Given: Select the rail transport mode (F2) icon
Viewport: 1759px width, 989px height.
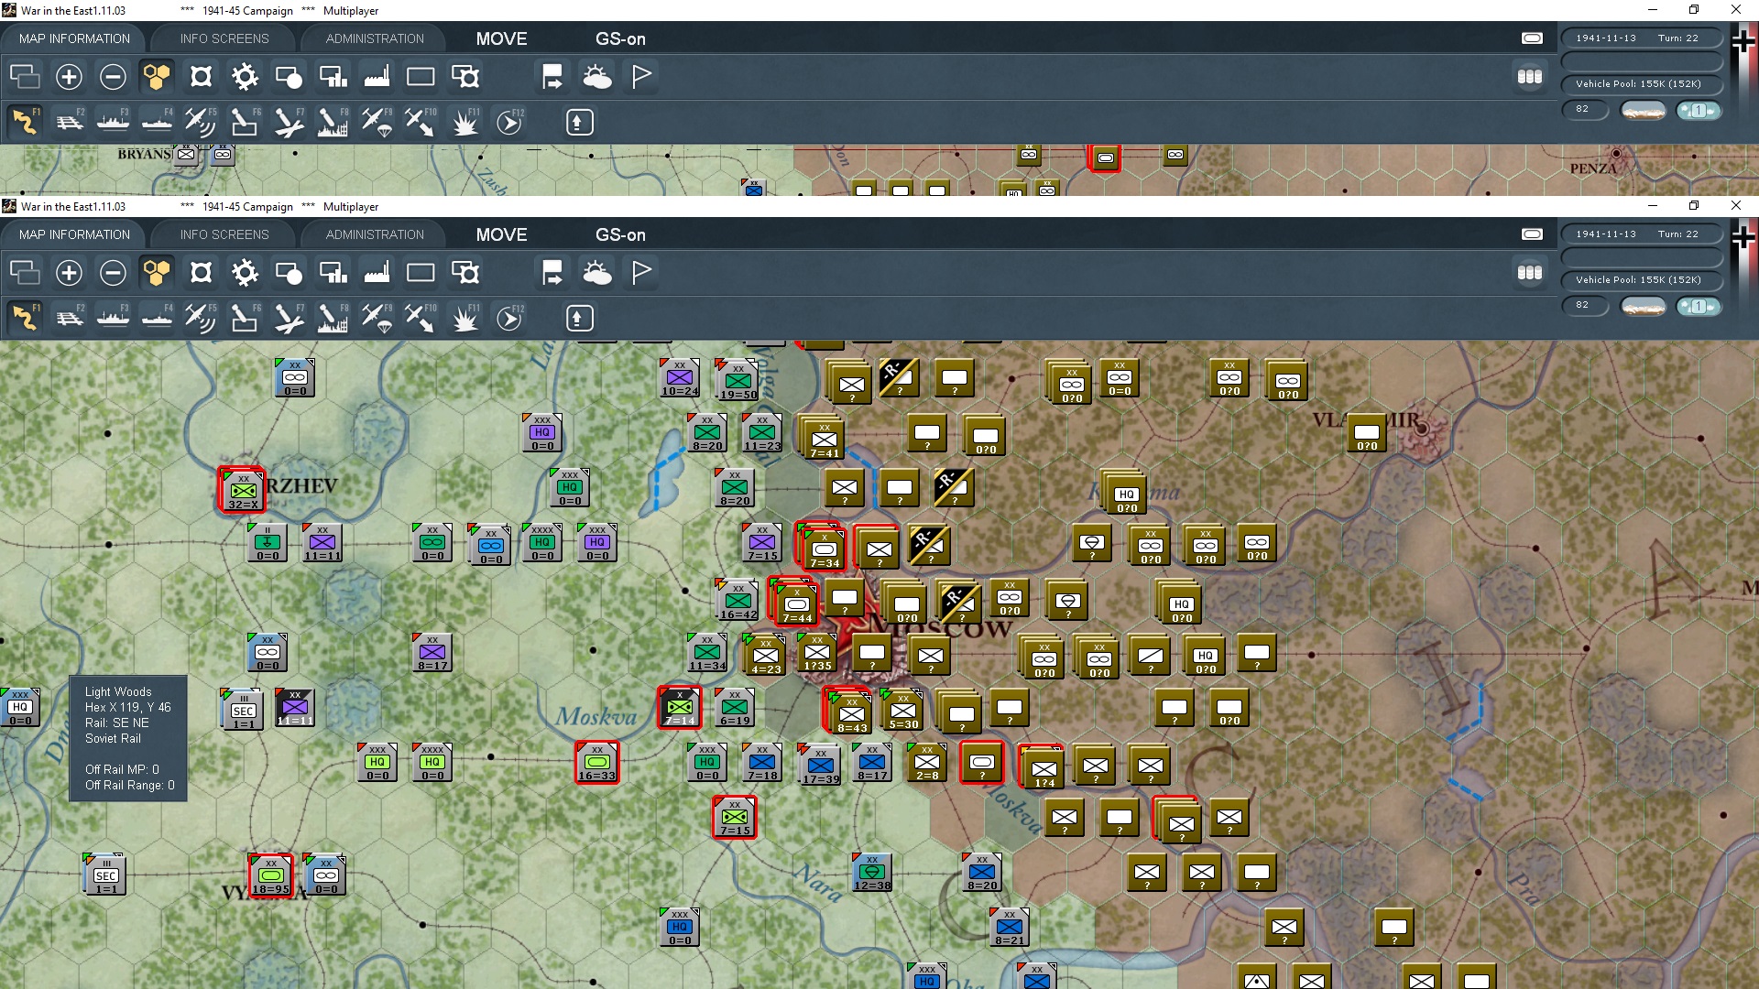Looking at the screenshot, I should [69, 318].
